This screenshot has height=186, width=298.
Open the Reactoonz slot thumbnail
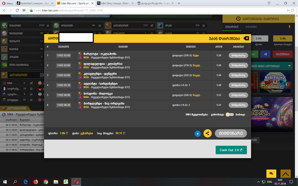tap(275, 83)
